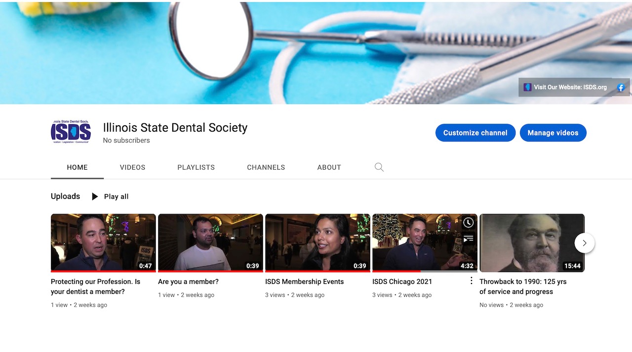Open Throwback to 1990 video title
The height and width of the screenshot is (352, 632).
pyautogui.click(x=523, y=286)
